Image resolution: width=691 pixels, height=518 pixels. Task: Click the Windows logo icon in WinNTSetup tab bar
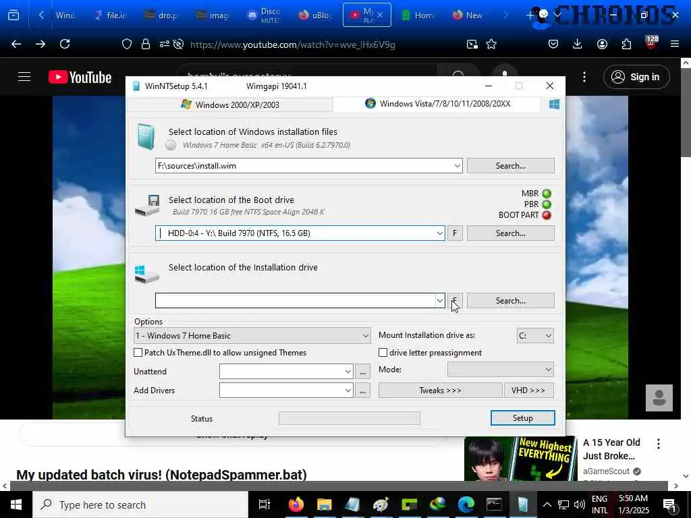coord(554,104)
